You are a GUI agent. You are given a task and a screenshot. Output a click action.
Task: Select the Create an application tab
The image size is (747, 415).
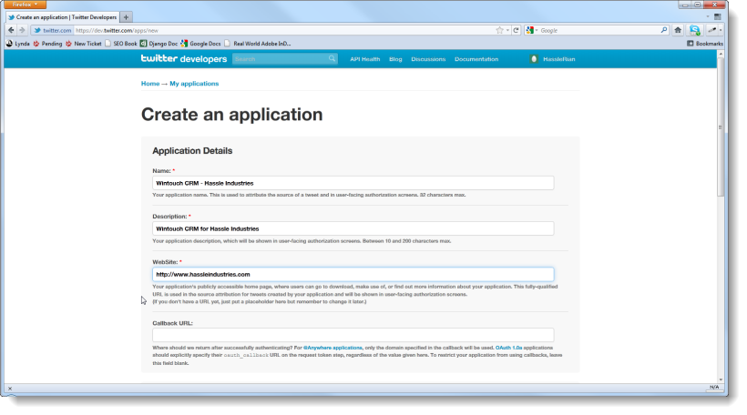63,17
